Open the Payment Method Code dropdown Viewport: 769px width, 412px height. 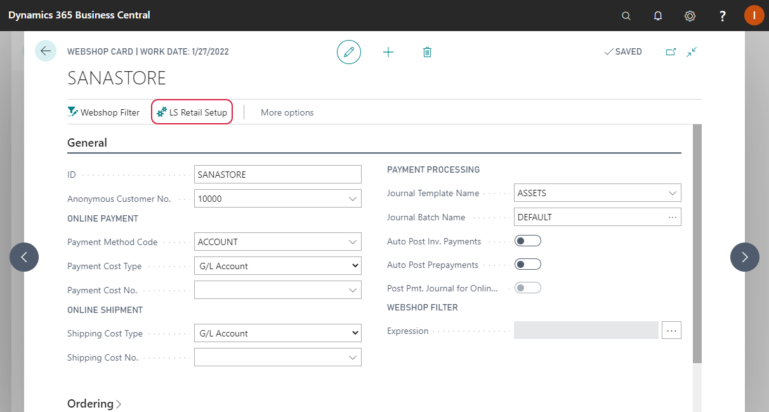tap(353, 242)
